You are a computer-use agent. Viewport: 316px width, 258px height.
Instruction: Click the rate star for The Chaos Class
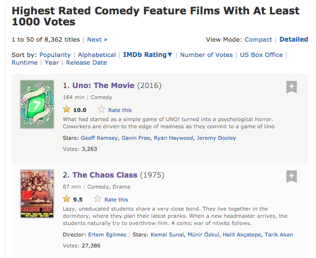pos(98,199)
